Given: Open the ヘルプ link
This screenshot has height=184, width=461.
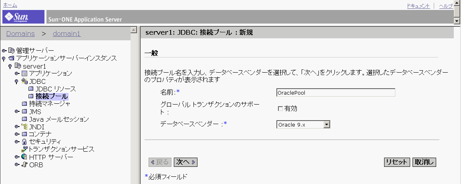Looking at the screenshot, I should click(x=446, y=6).
